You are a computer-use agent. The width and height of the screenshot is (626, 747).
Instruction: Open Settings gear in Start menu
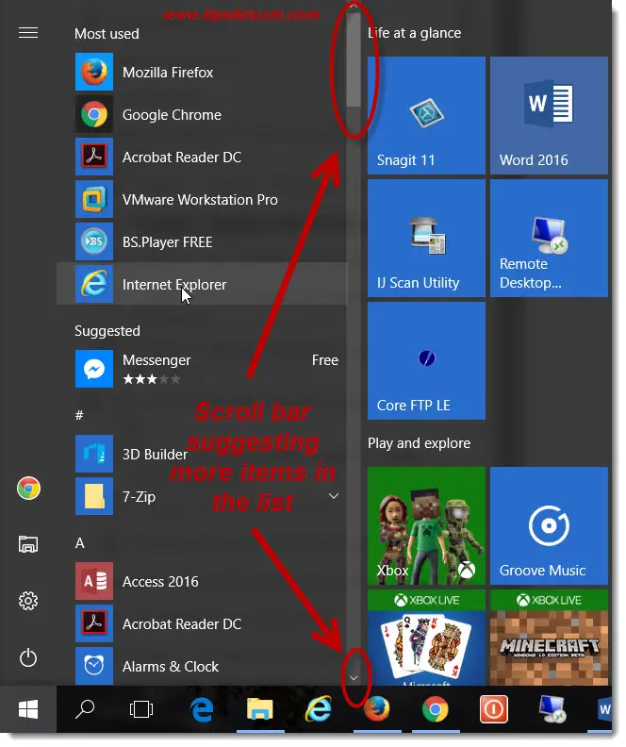click(28, 601)
